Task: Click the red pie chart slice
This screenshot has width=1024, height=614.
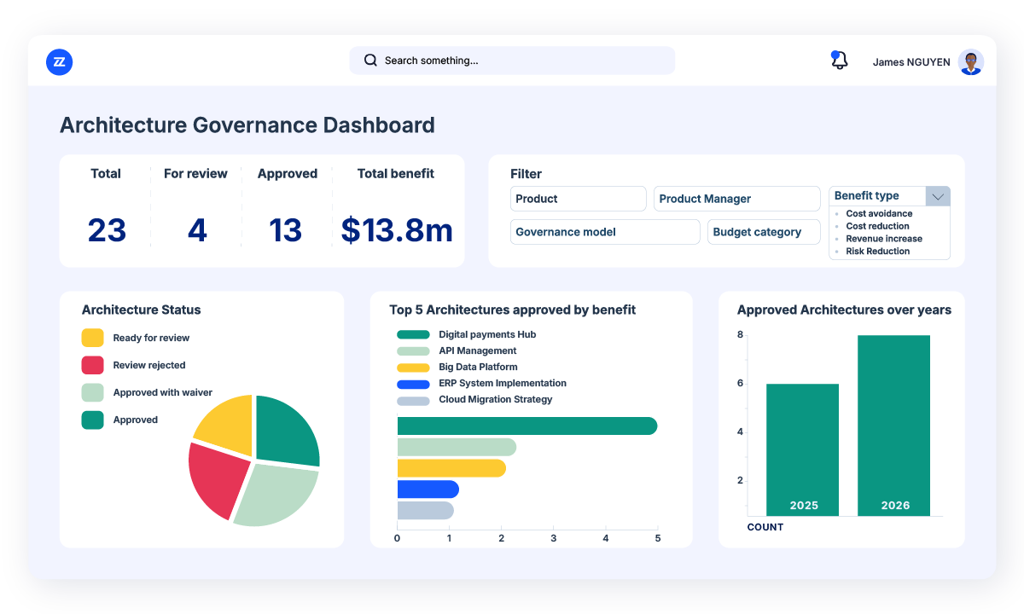Action: point(217,479)
